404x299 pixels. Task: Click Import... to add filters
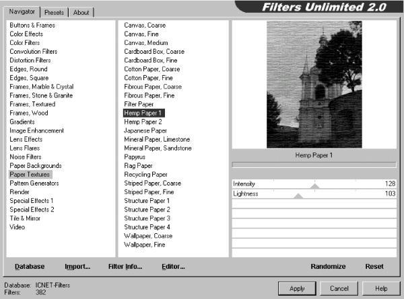click(x=77, y=267)
